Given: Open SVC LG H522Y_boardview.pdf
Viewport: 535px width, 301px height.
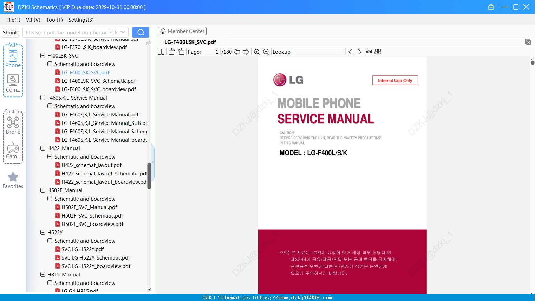Looking at the screenshot, I should point(96,266).
